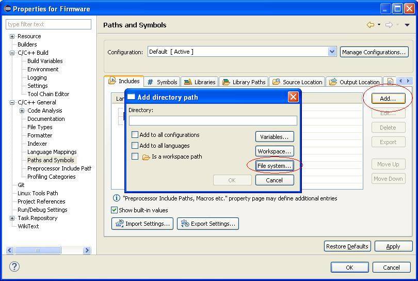Screen dimensions: 418x281
Task: Open the Source Location tab
Action: tap(297, 82)
